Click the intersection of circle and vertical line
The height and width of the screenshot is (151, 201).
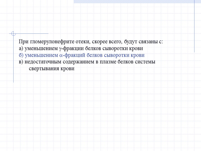click(x=13, y=33)
